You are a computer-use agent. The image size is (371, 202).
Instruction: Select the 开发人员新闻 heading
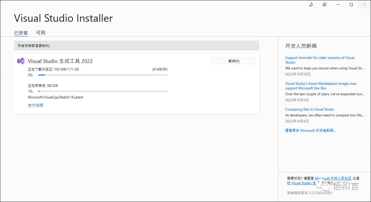[301, 46]
